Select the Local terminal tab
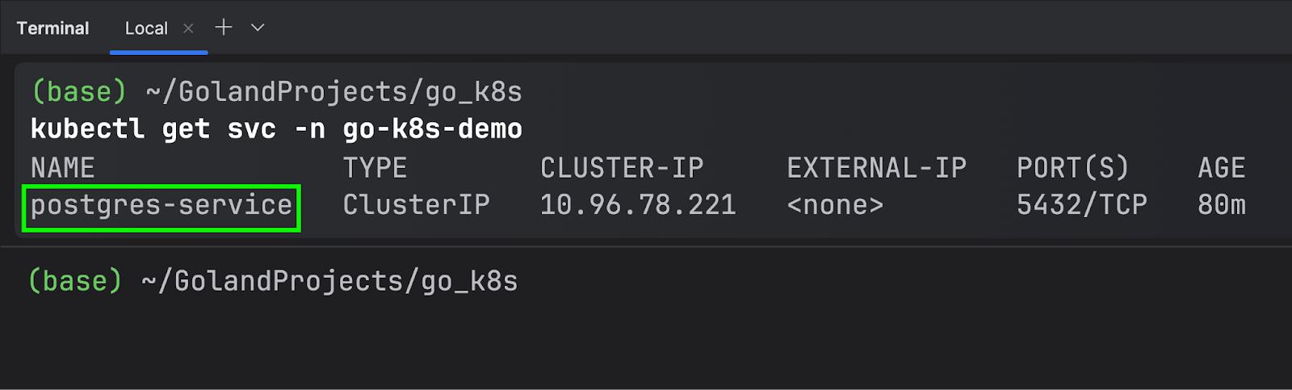The image size is (1292, 390). click(146, 28)
